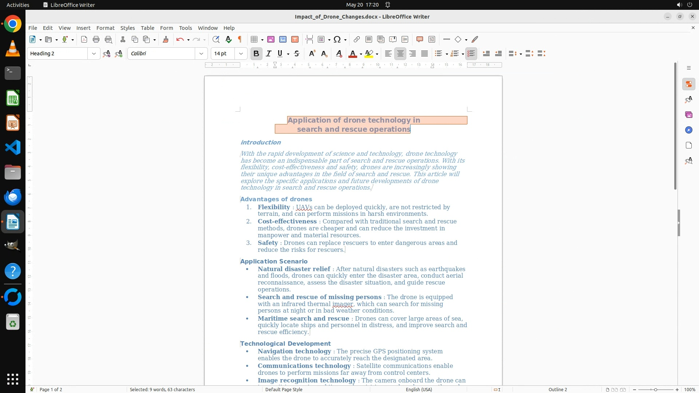The width and height of the screenshot is (699, 393).
Task: Open the Format menu
Action: (105, 28)
